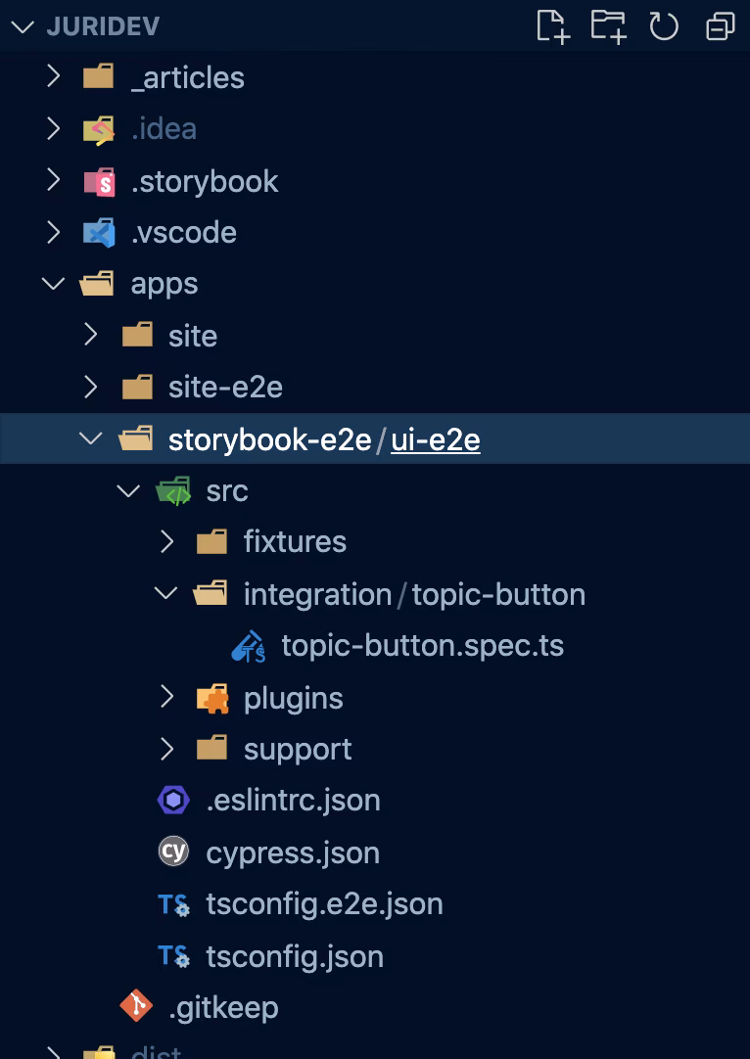Open tsconfig.e2e.json file
The width and height of the screenshot is (750, 1059).
(324, 903)
